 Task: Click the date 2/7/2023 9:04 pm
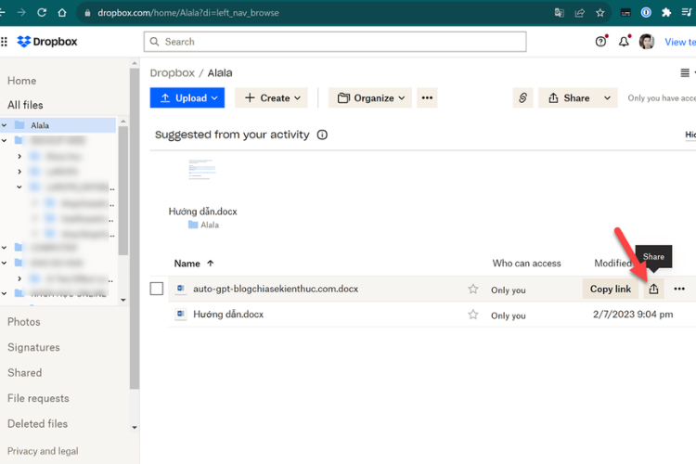(633, 315)
